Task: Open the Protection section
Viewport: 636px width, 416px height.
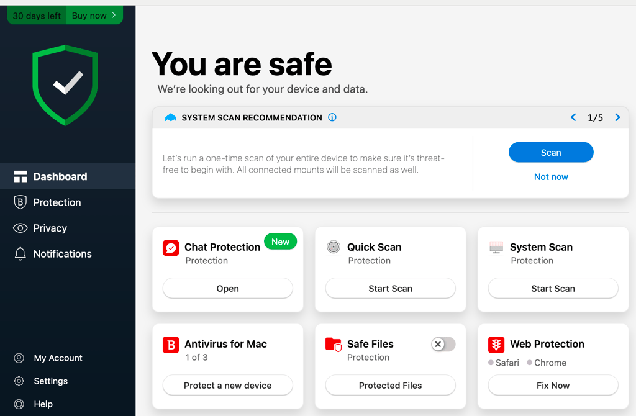Action: point(68,202)
